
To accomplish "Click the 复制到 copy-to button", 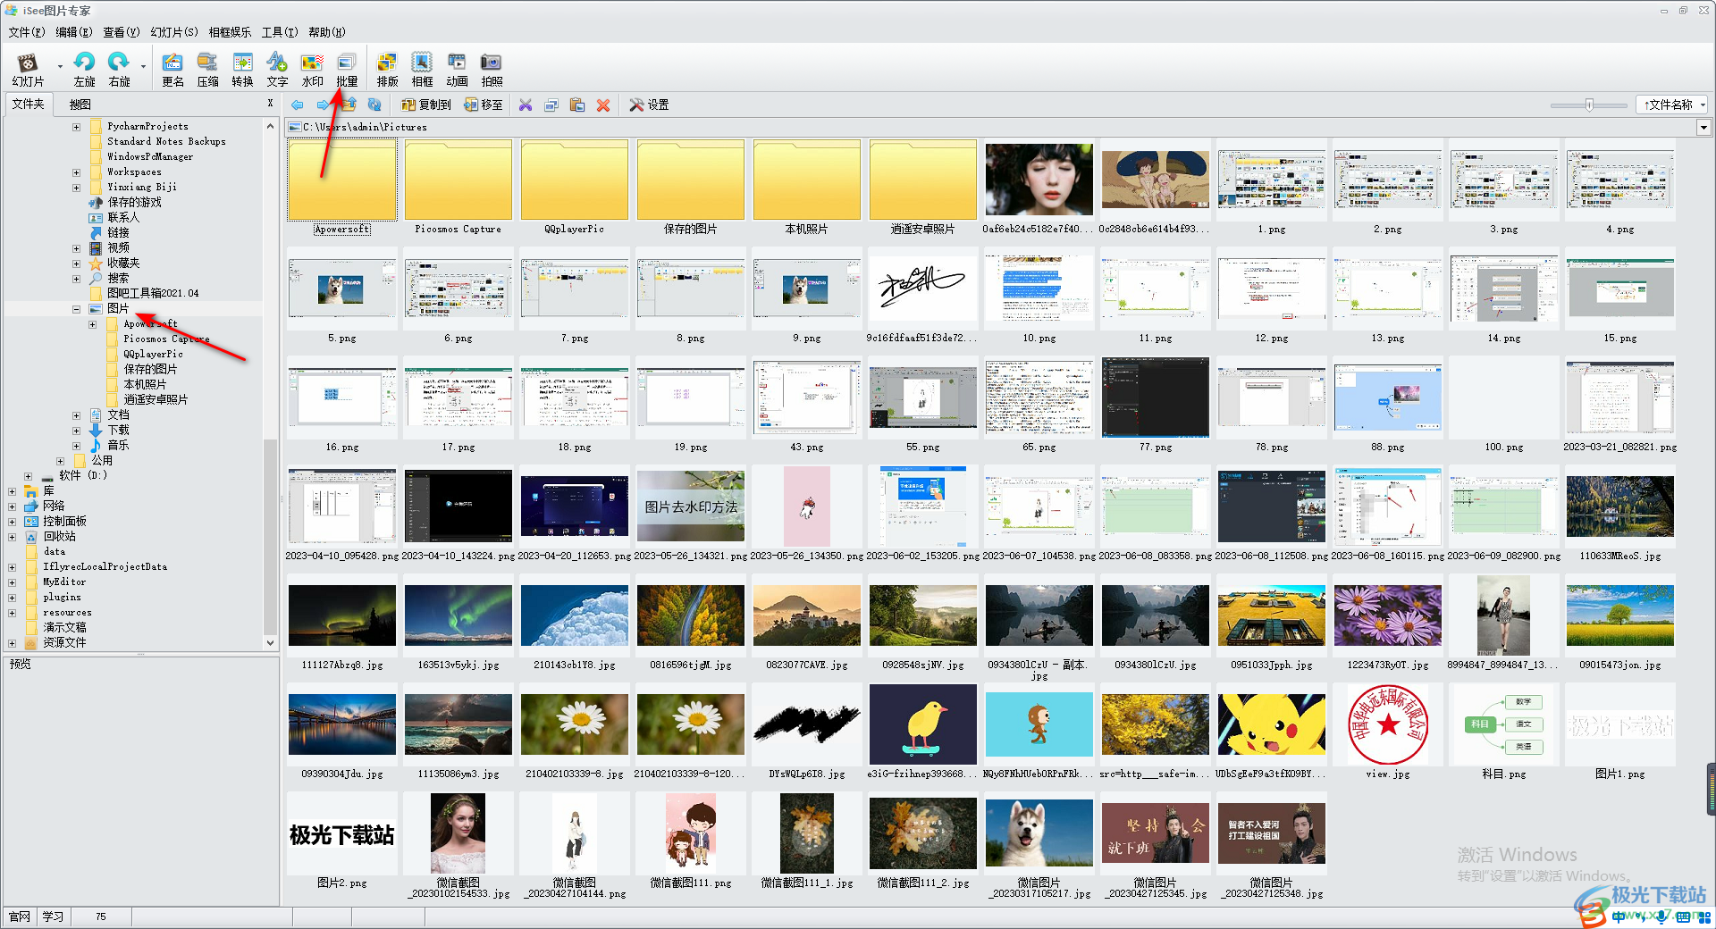I will point(426,105).
